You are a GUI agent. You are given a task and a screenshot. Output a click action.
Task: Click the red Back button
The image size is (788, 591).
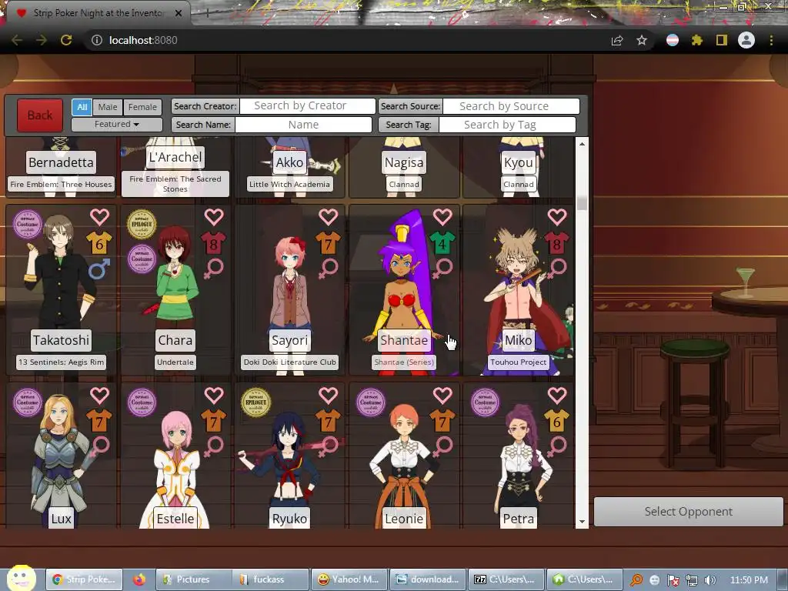pos(40,115)
